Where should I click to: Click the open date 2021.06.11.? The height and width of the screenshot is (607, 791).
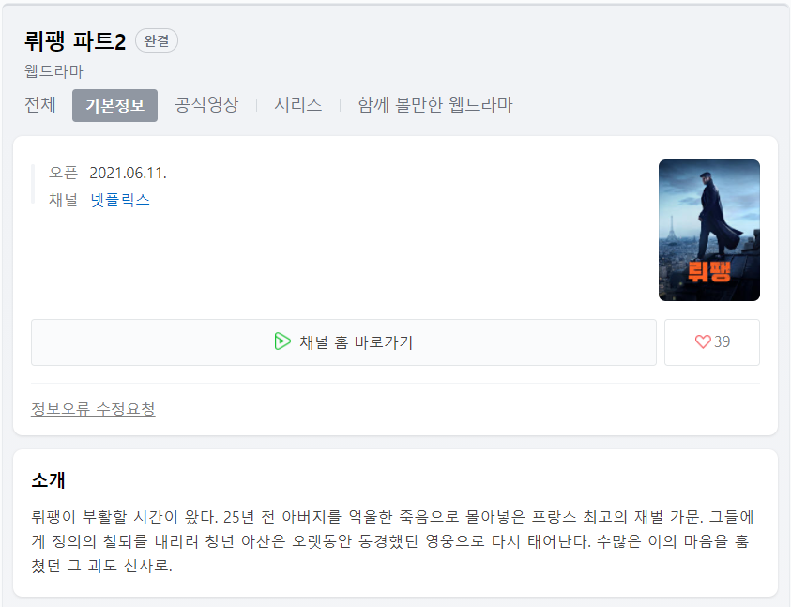click(x=129, y=173)
